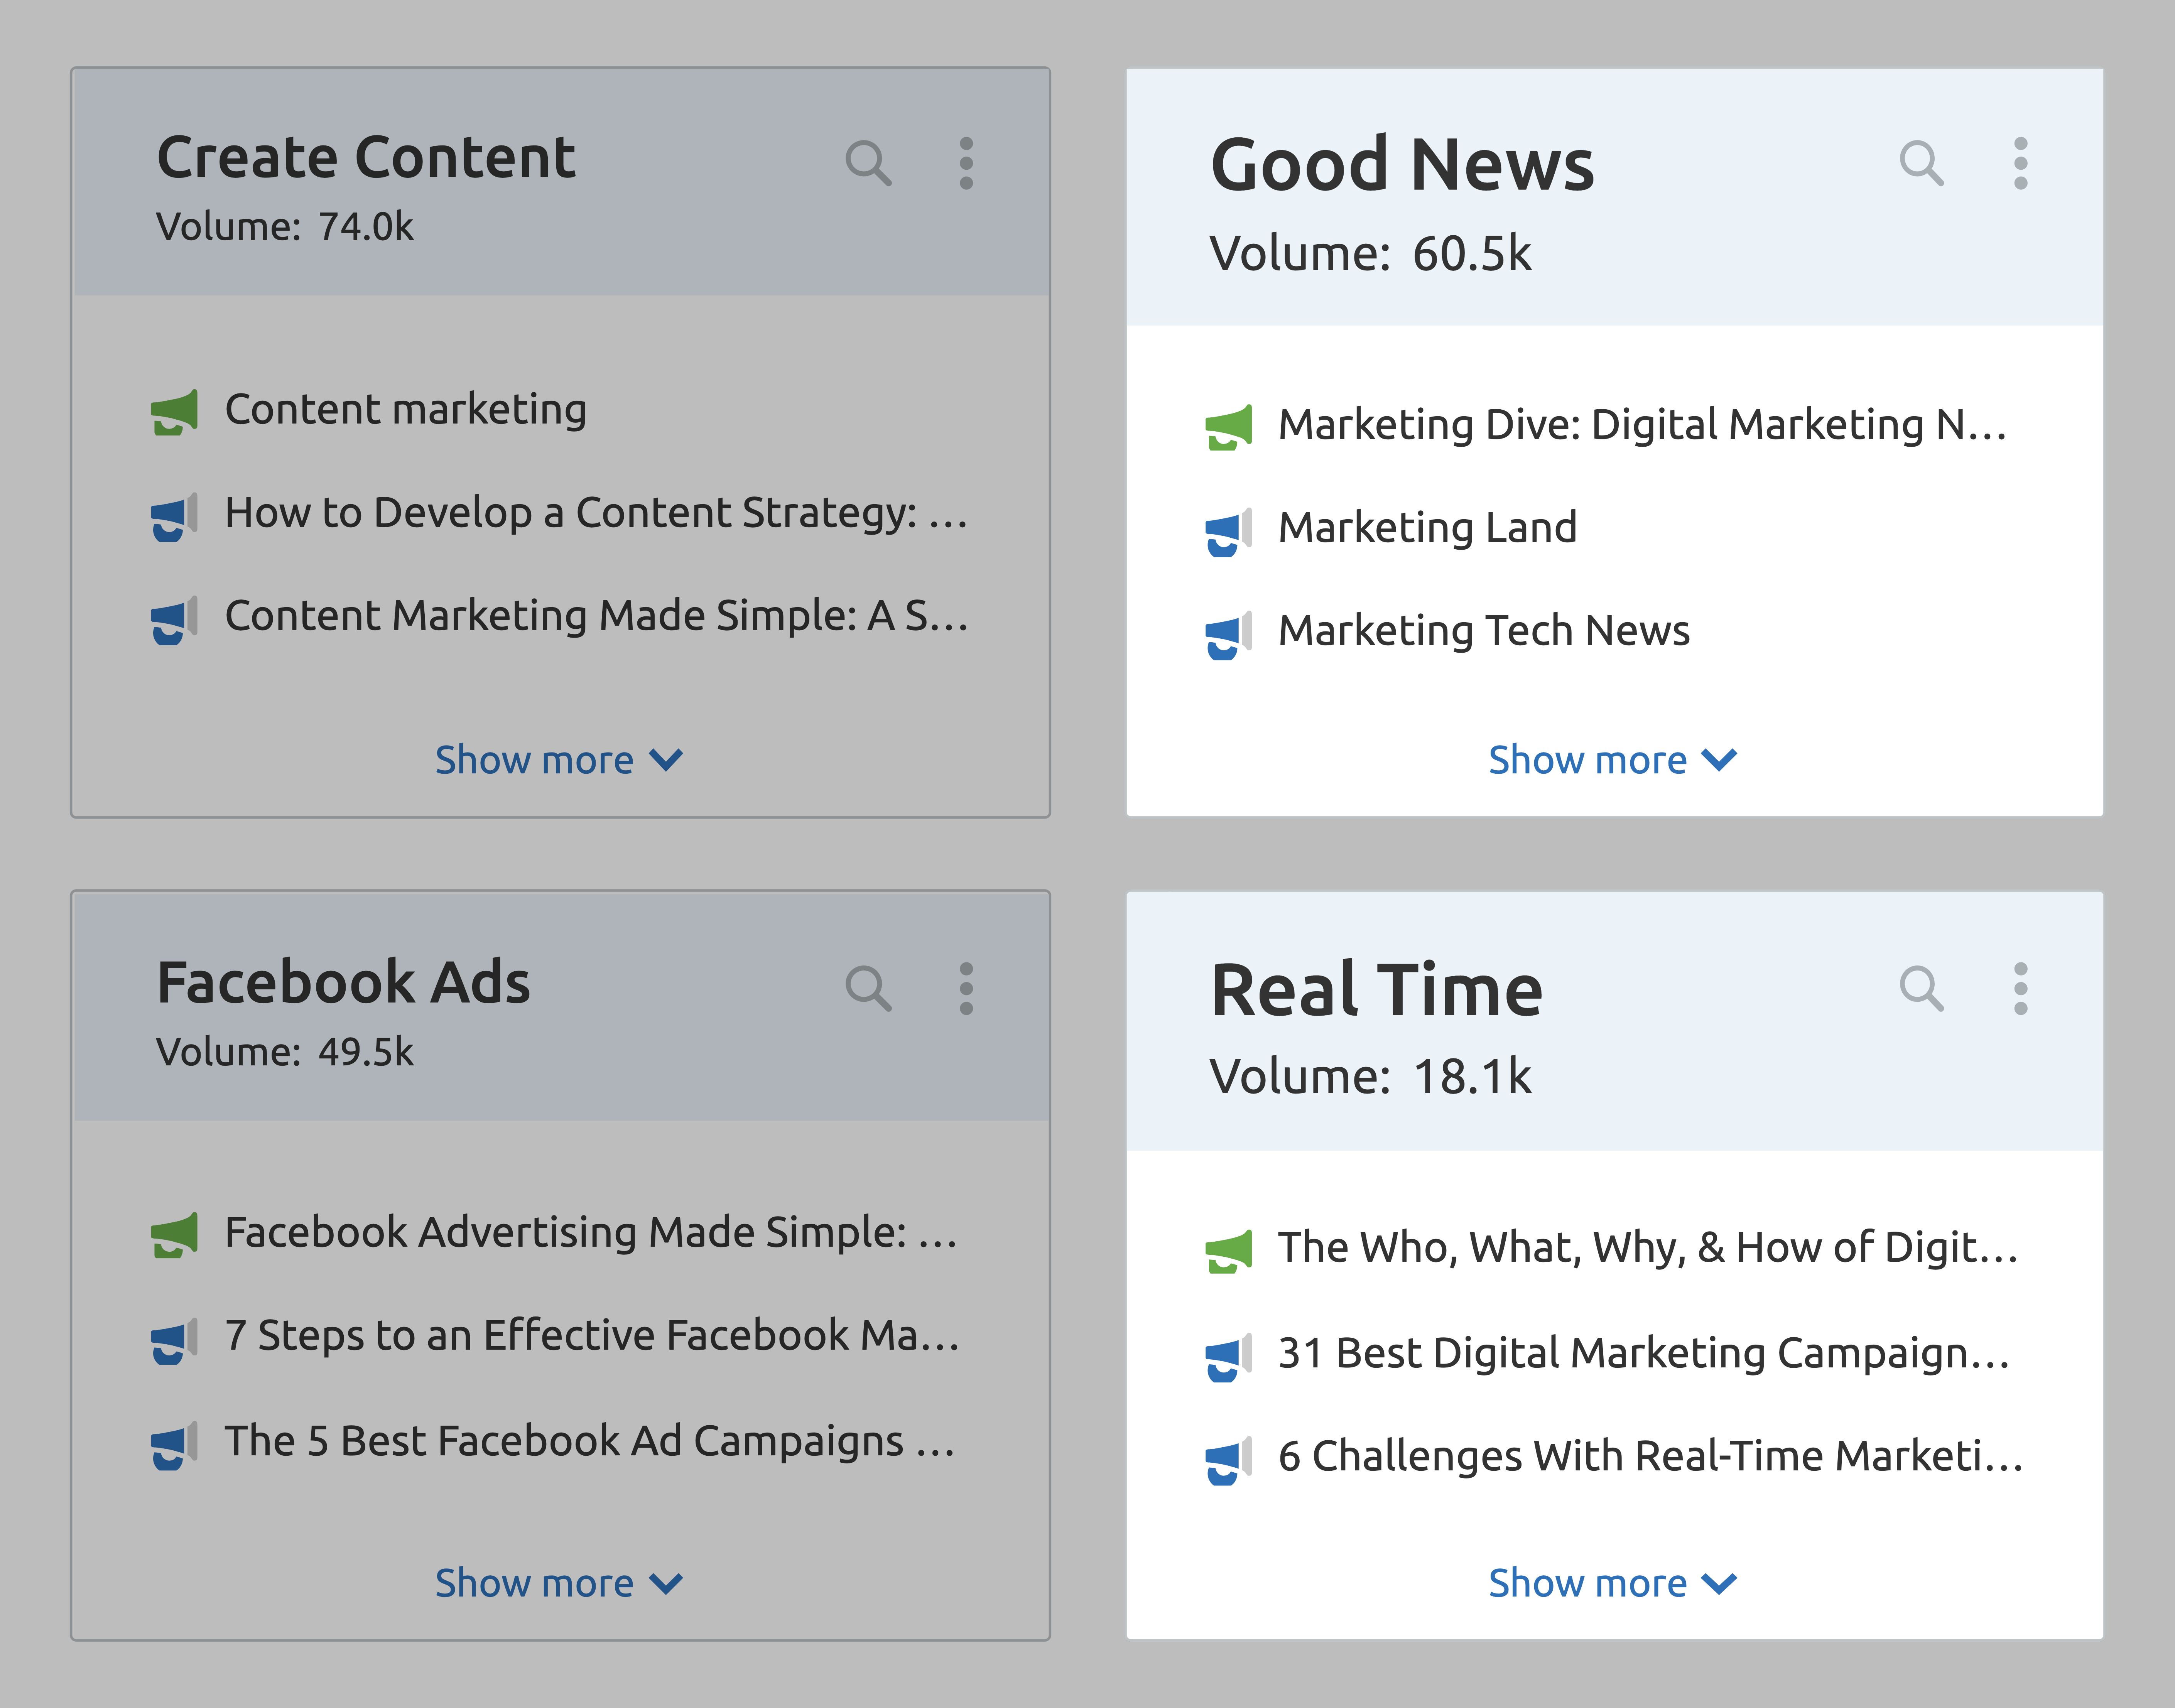Open Marketing Dive: Digital Marketing item
This screenshot has width=2175, height=1708.
pyautogui.click(x=1642, y=425)
